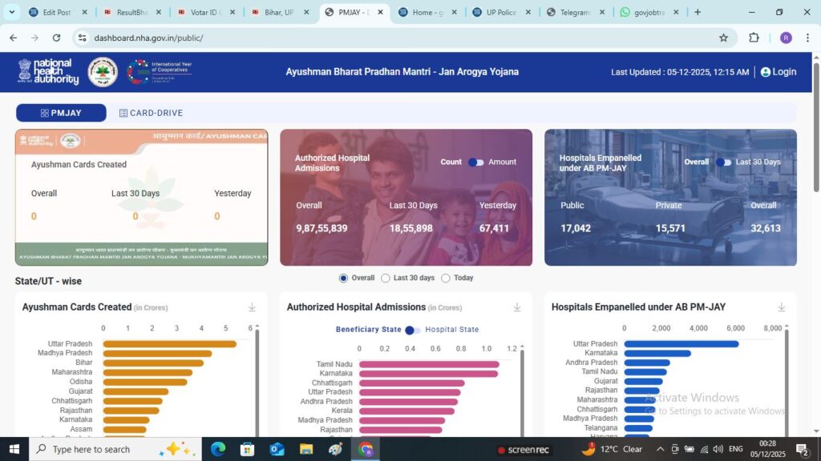Image resolution: width=821 pixels, height=461 pixels.
Task: Bookmark this page with the star icon
Action: pyautogui.click(x=723, y=38)
